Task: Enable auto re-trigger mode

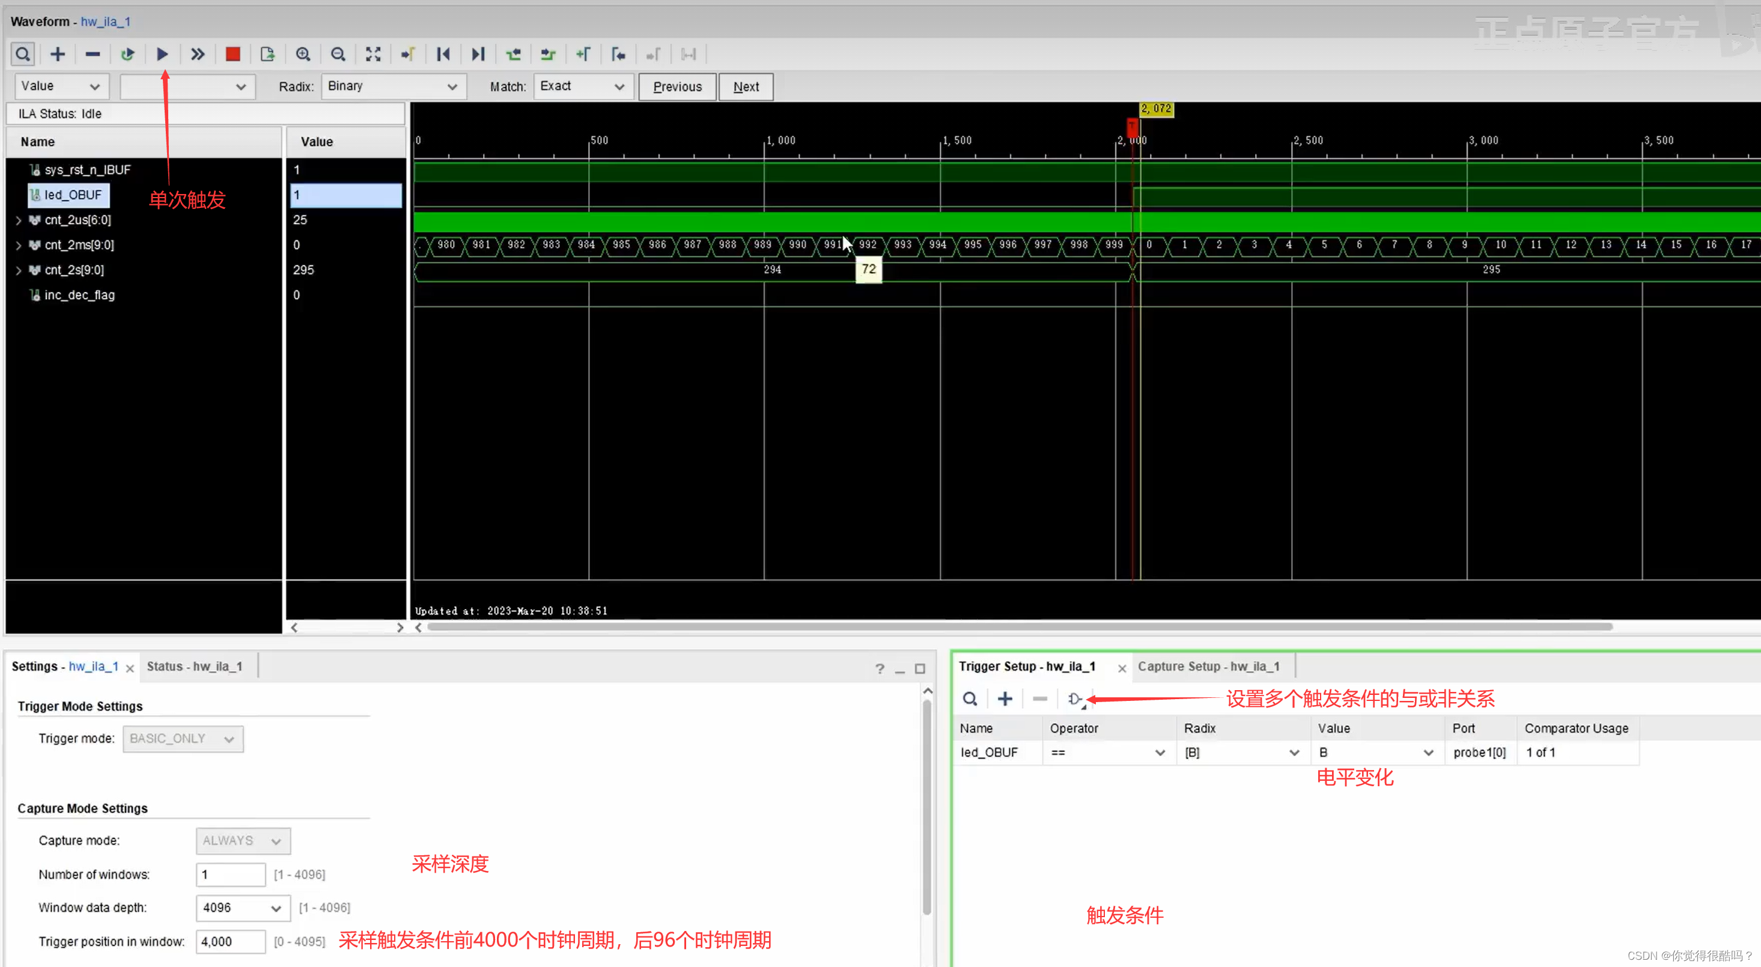Action: (128, 54)
